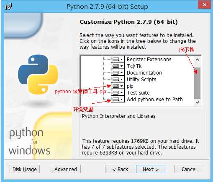
Task: Select the Test suite tree row label
Action: click(x=139, y=93)
